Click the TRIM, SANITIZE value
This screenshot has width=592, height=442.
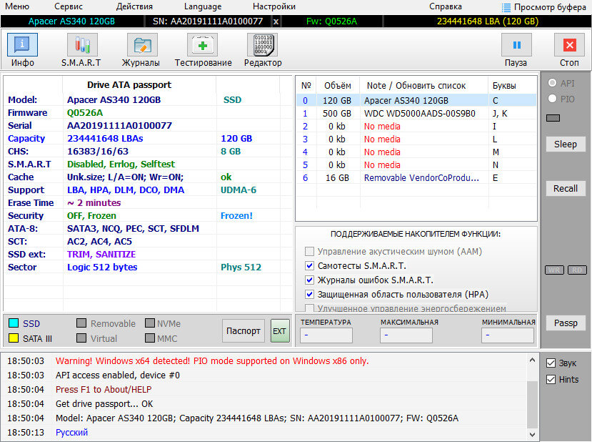101,255
